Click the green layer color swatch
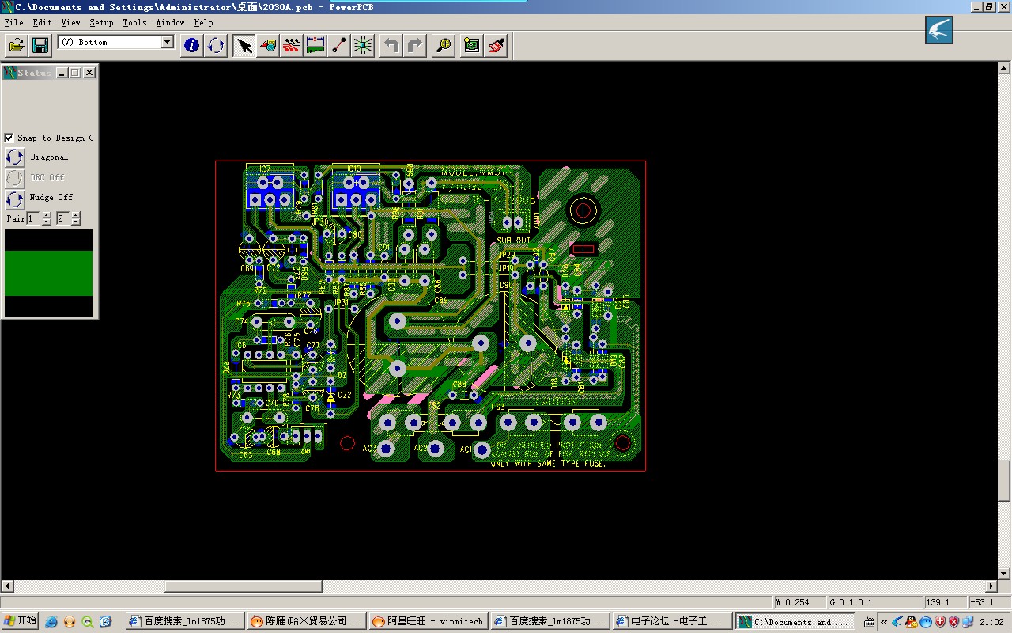 click(x=48, y=274)
